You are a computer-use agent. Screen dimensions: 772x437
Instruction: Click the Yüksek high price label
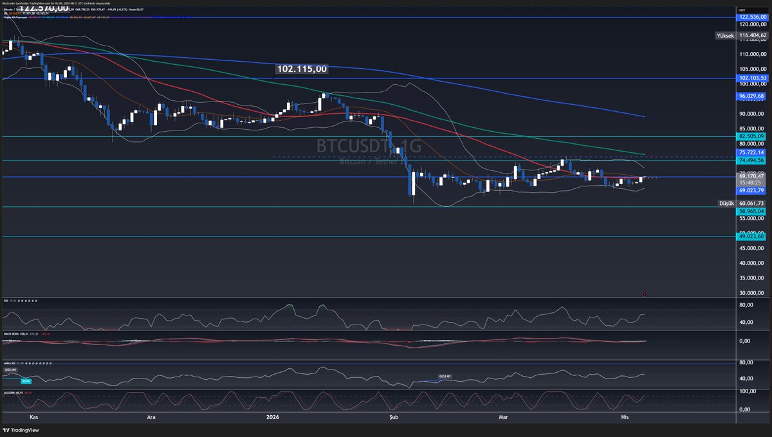(x=725, y=36)
